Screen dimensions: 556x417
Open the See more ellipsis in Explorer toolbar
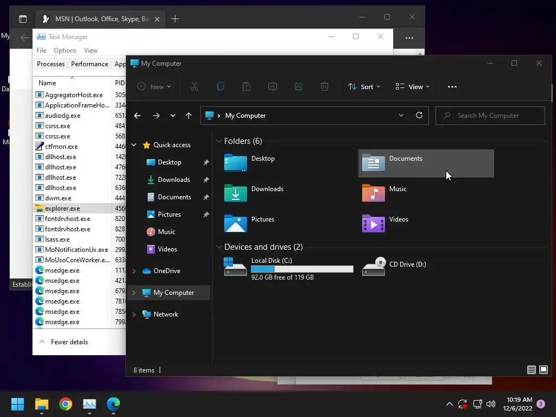[452, 86]
